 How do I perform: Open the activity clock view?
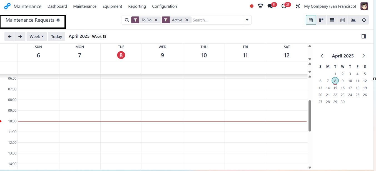(x=364, y=20)
